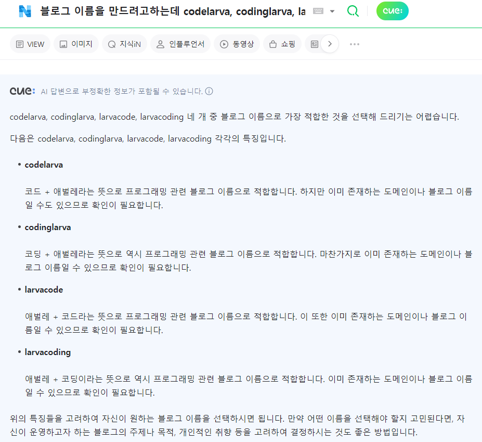Click the larvacoding bullet heading
Viewport: 482px width, 442px height.
pyautogui.click(x=48, y=352)
